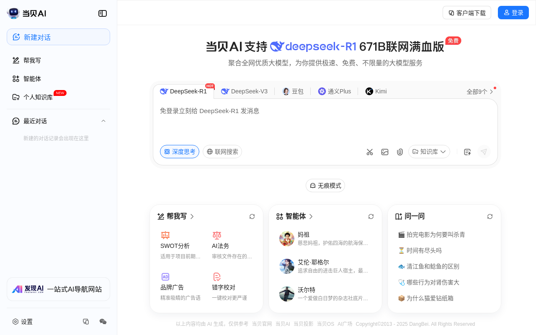Click the prompt optimize icon next to send

[x=467, y=152]
